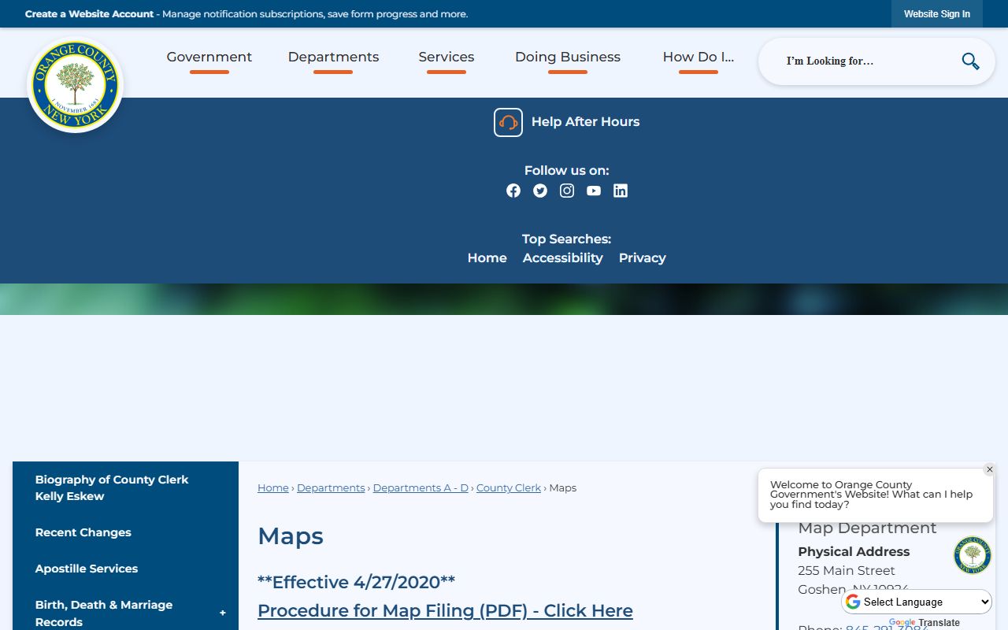
Task: Select Apostille Services in sidebar
Action: tap(87, 569)
